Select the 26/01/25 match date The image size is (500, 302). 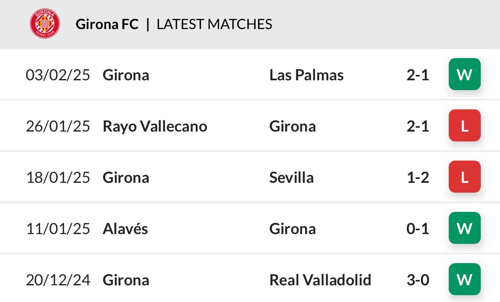[x=58, y=126]
